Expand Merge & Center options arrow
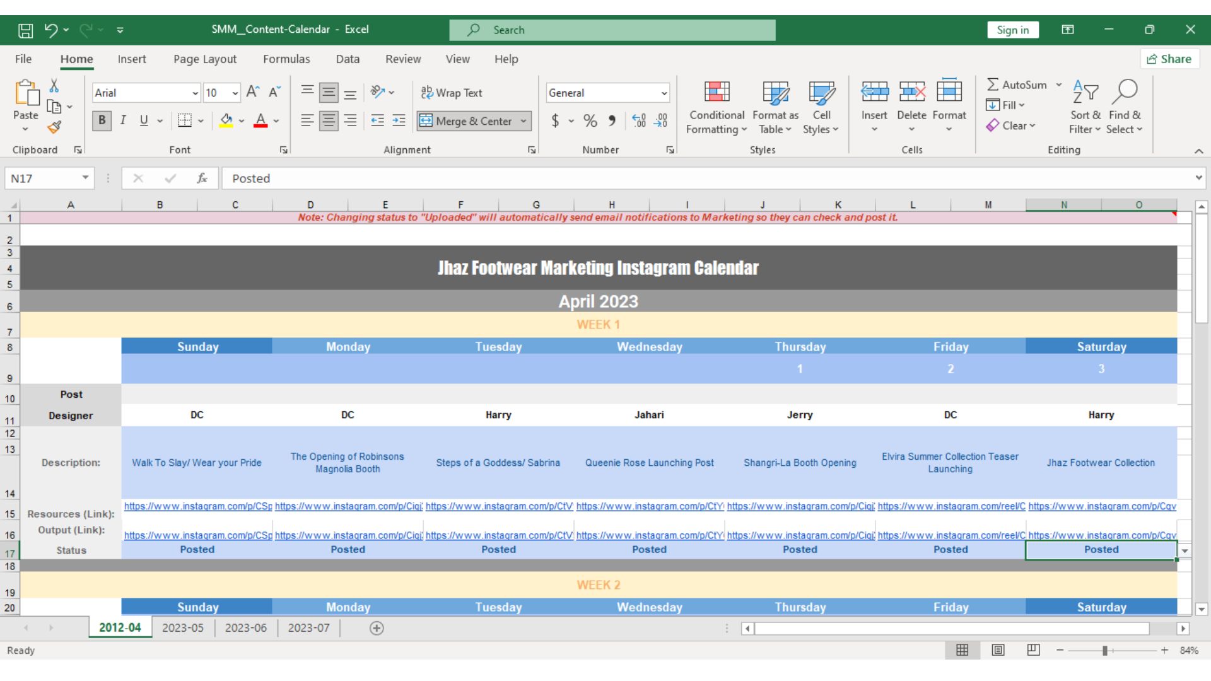This screenshot has width=1211, height=681. tap(524, 121)
